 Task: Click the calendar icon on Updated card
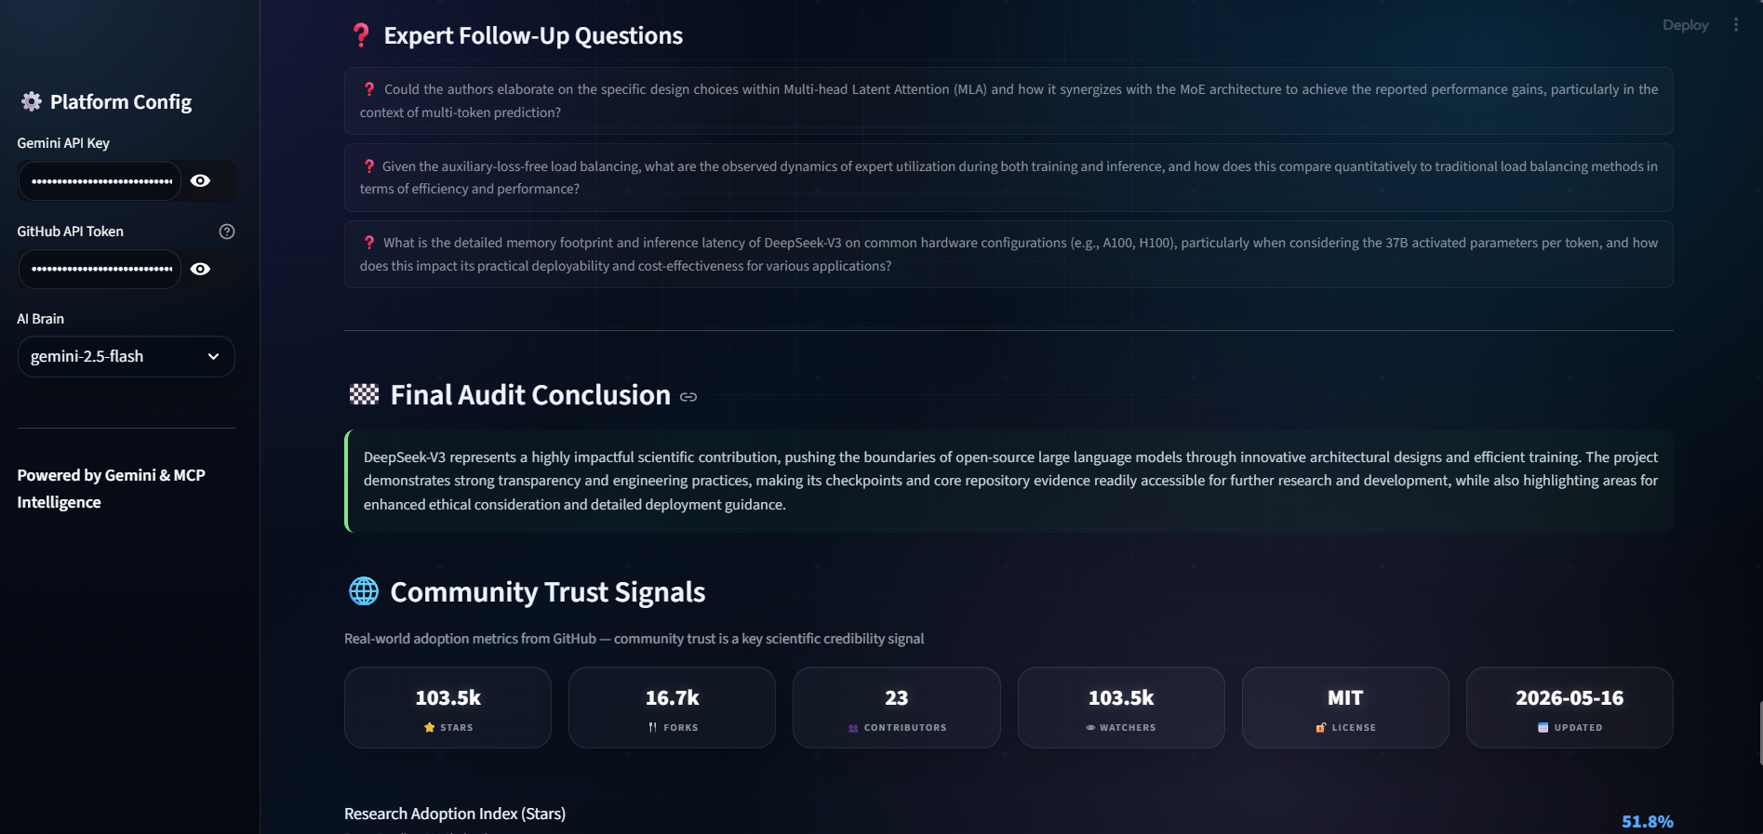pyautogui.click(x=1543, y=727)
